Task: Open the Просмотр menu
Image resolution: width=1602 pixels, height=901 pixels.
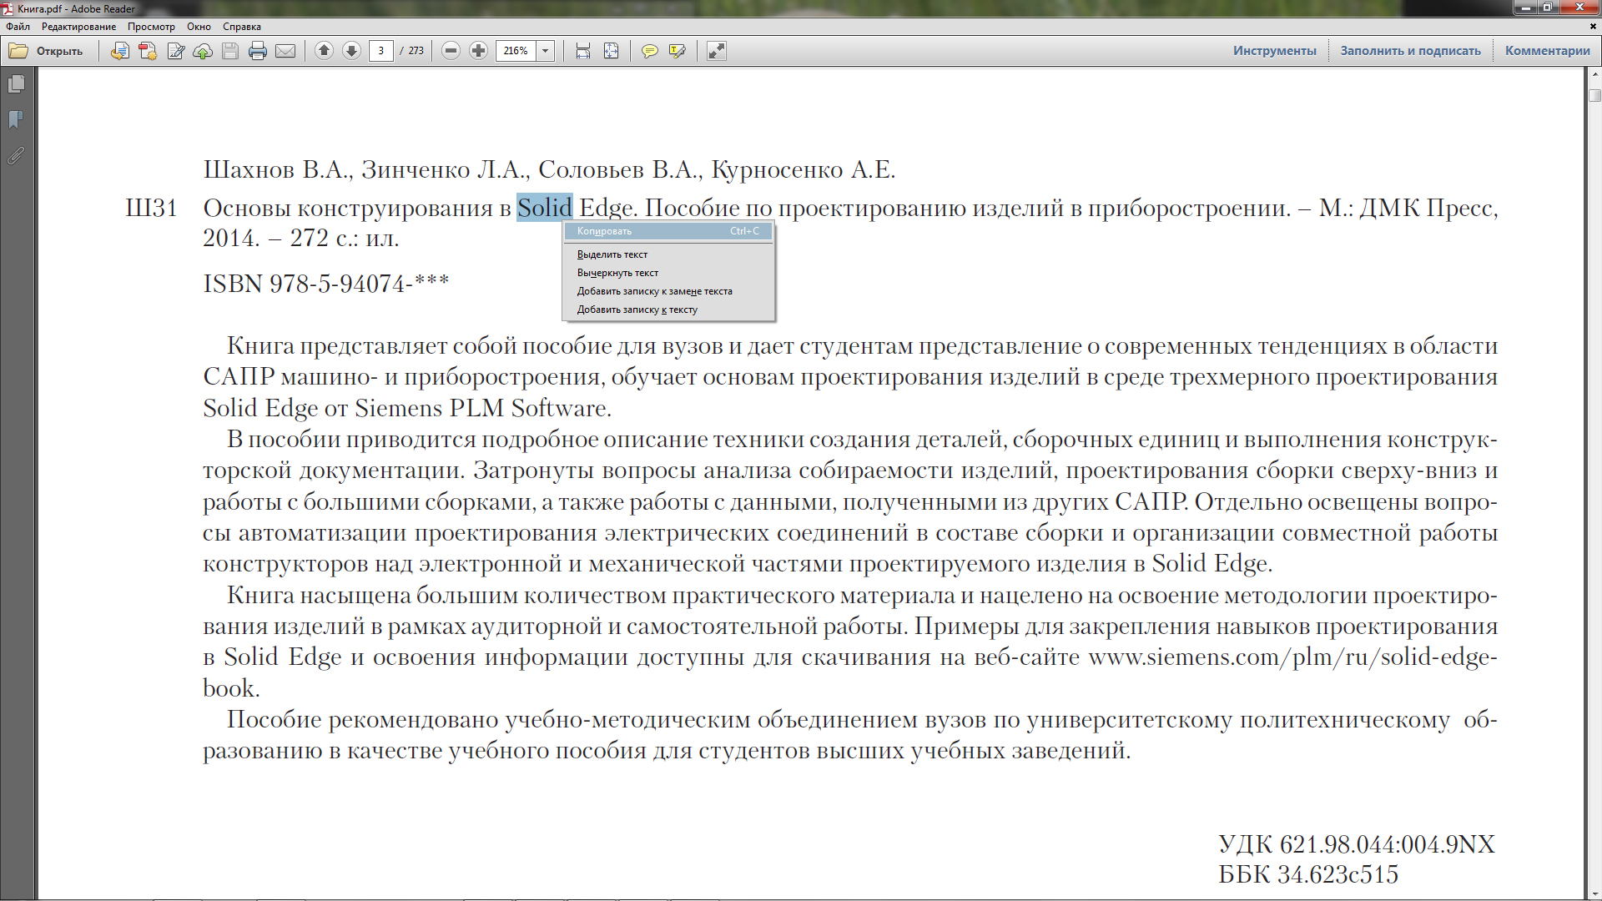Action: coord(151,27)
